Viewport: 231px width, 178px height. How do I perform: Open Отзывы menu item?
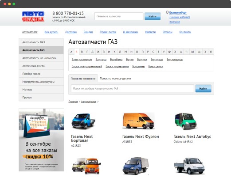(168, 32)
